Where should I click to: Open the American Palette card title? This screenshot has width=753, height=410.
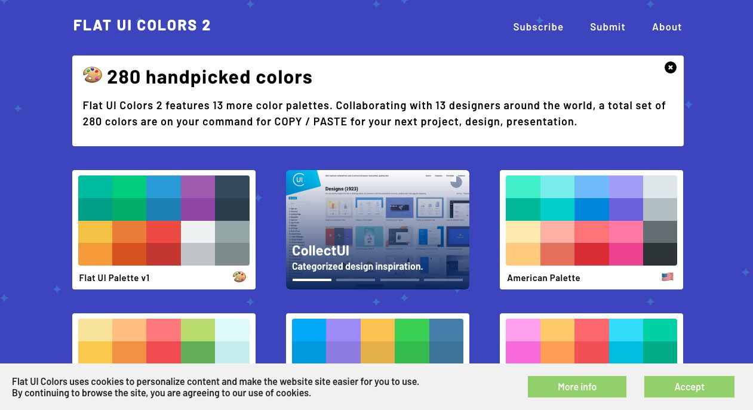[x=543, y=278]
